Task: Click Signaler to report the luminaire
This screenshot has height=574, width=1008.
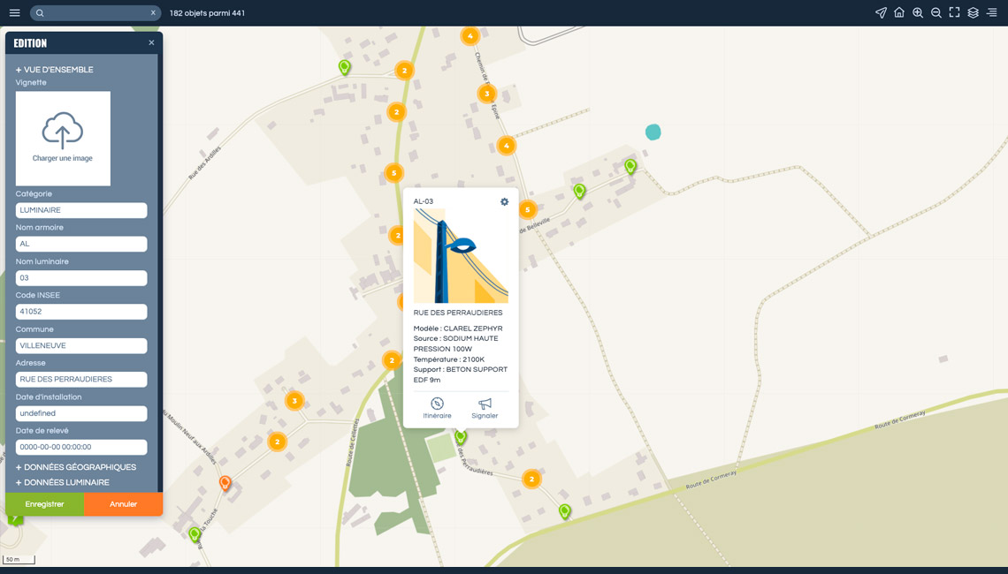Action: coord(485,408)
